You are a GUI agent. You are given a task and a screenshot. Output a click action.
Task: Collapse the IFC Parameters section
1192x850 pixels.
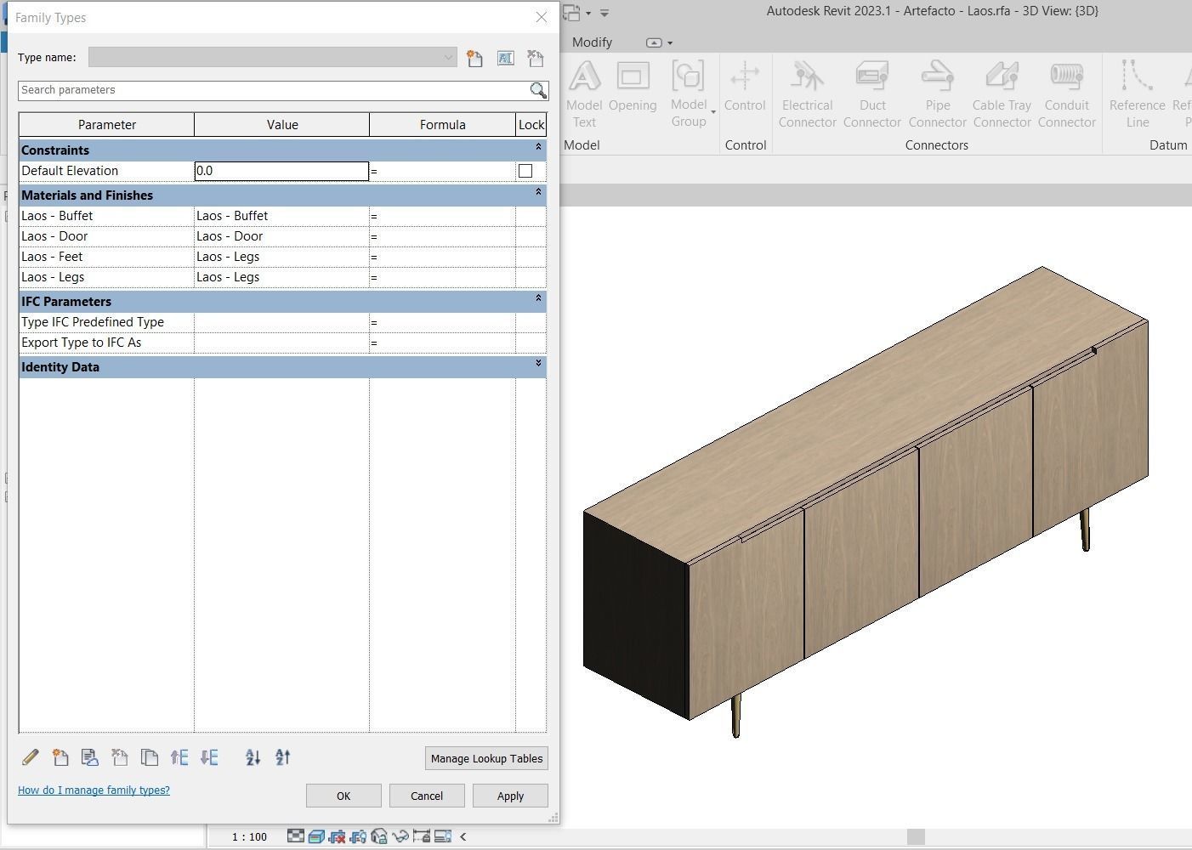click(x=538, y=299)
